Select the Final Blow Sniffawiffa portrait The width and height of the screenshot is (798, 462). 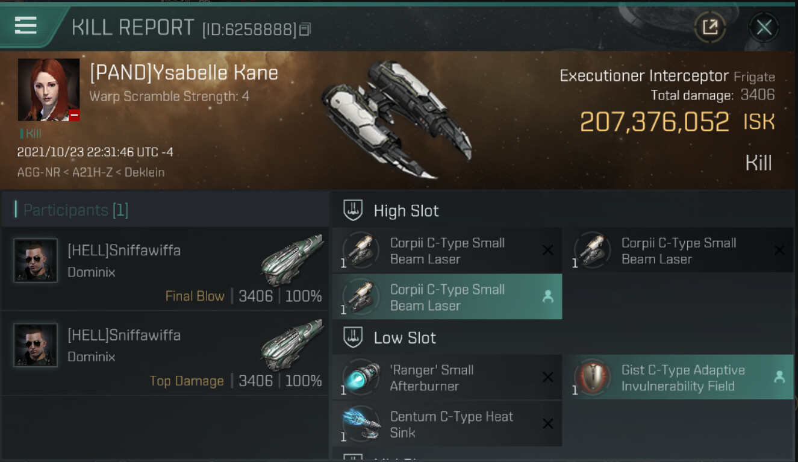(x=36, y=260)
